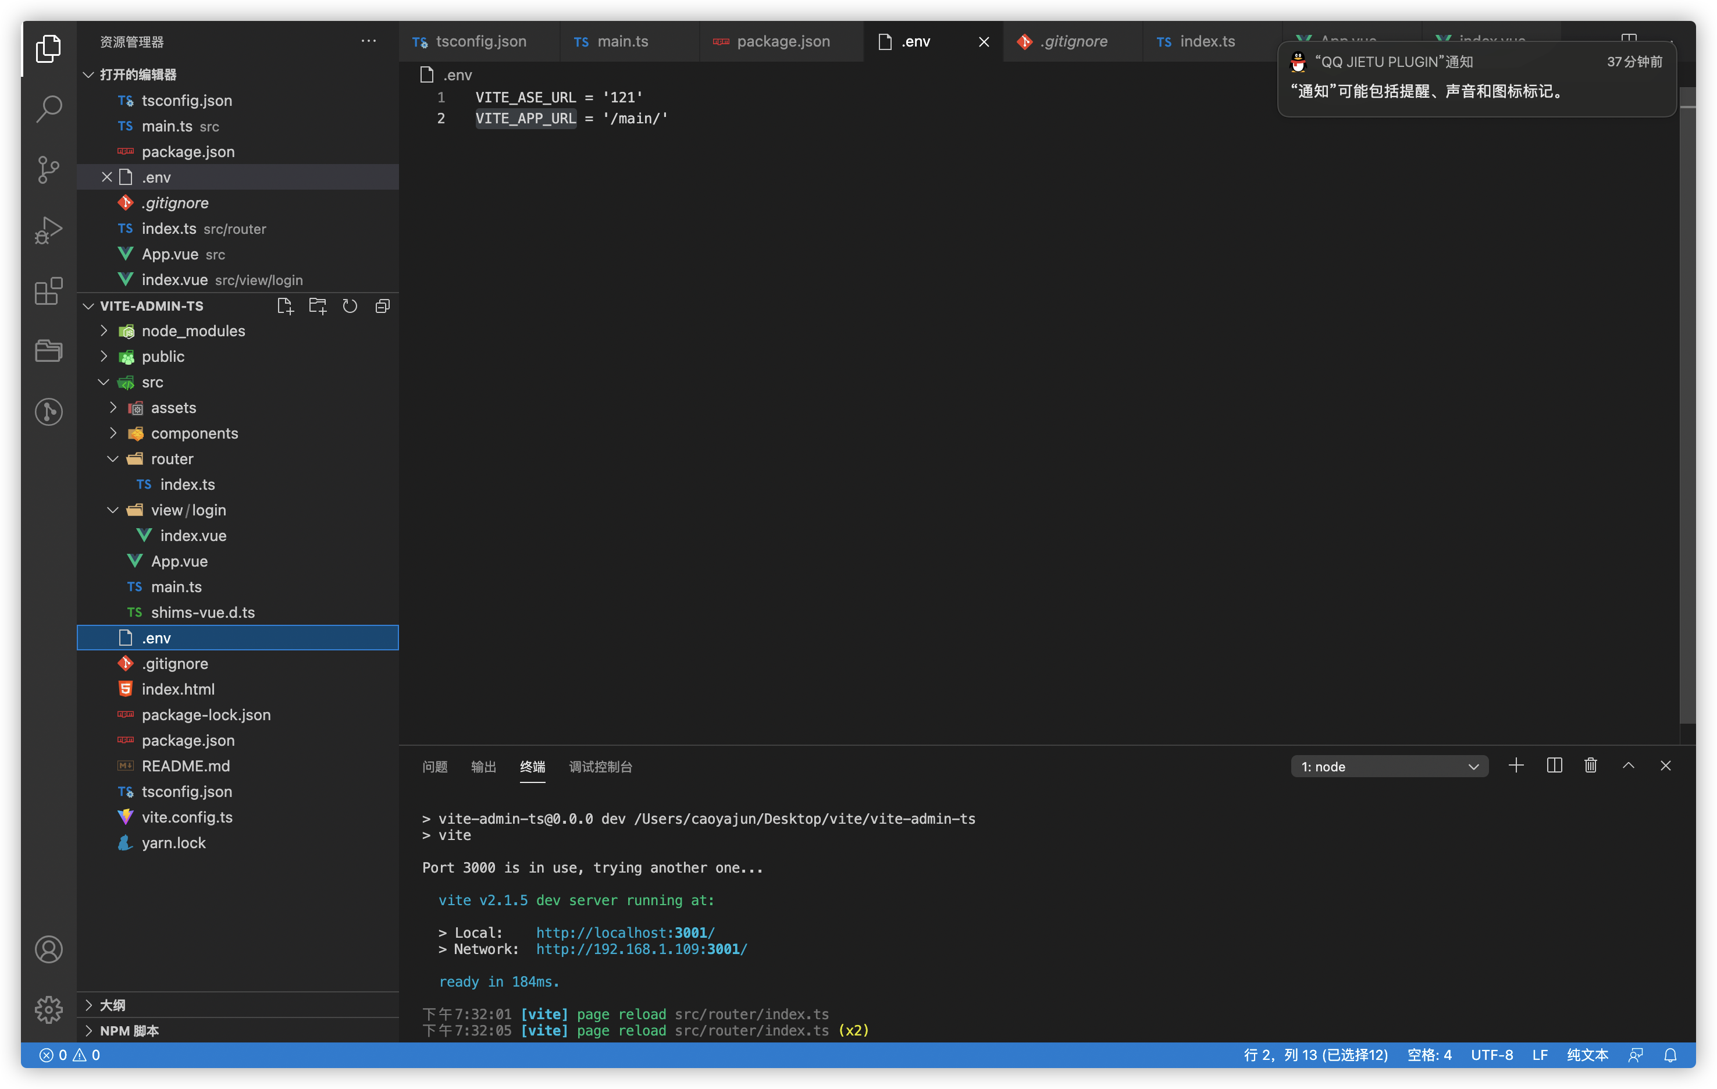
Task: Change the plain text language mode
Action: (1587, 1055)
